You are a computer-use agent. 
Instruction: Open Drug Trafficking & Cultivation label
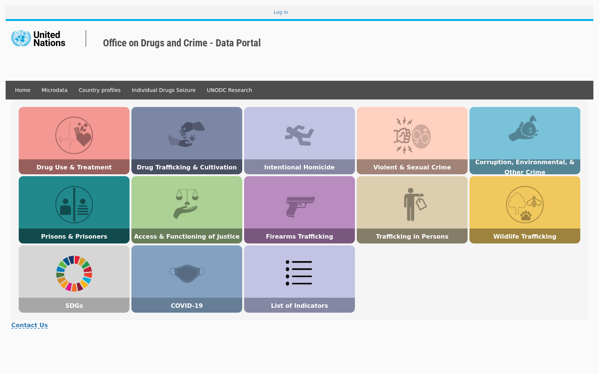(187, 167)
